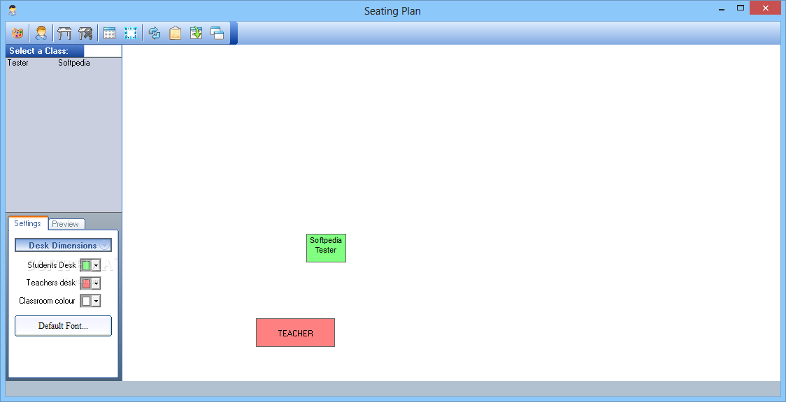Click the dotted selection box icon

pos(131,33)
